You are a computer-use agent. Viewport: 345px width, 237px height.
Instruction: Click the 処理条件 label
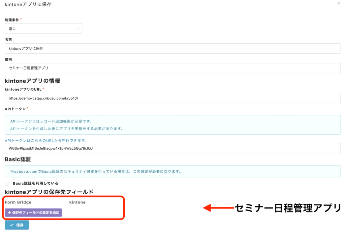point(12,20)
